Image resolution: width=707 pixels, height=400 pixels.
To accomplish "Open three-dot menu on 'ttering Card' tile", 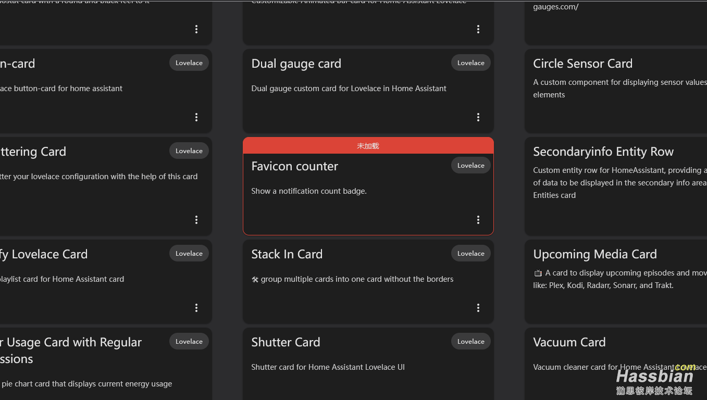I will (x=196, y=220).
